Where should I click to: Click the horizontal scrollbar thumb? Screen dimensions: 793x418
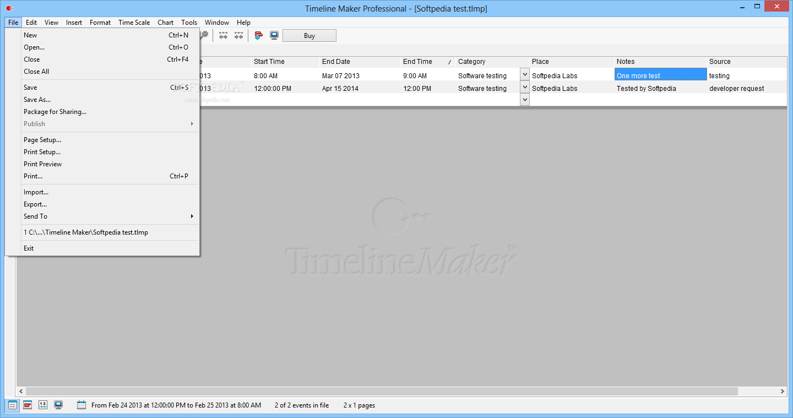coord(381,391)
